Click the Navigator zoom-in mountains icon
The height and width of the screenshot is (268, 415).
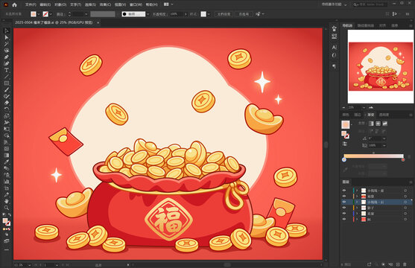pyautogui.click(x=371, y=107)
